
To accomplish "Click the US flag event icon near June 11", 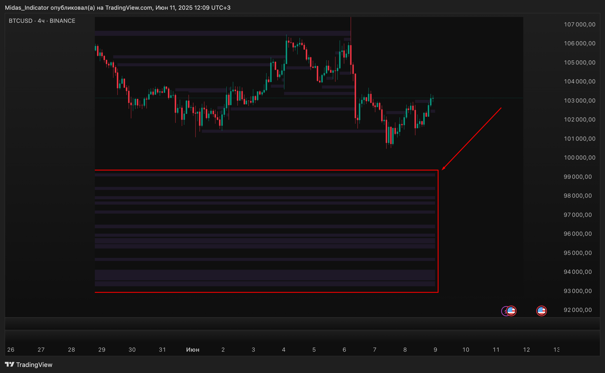I will tap(512, 311).
